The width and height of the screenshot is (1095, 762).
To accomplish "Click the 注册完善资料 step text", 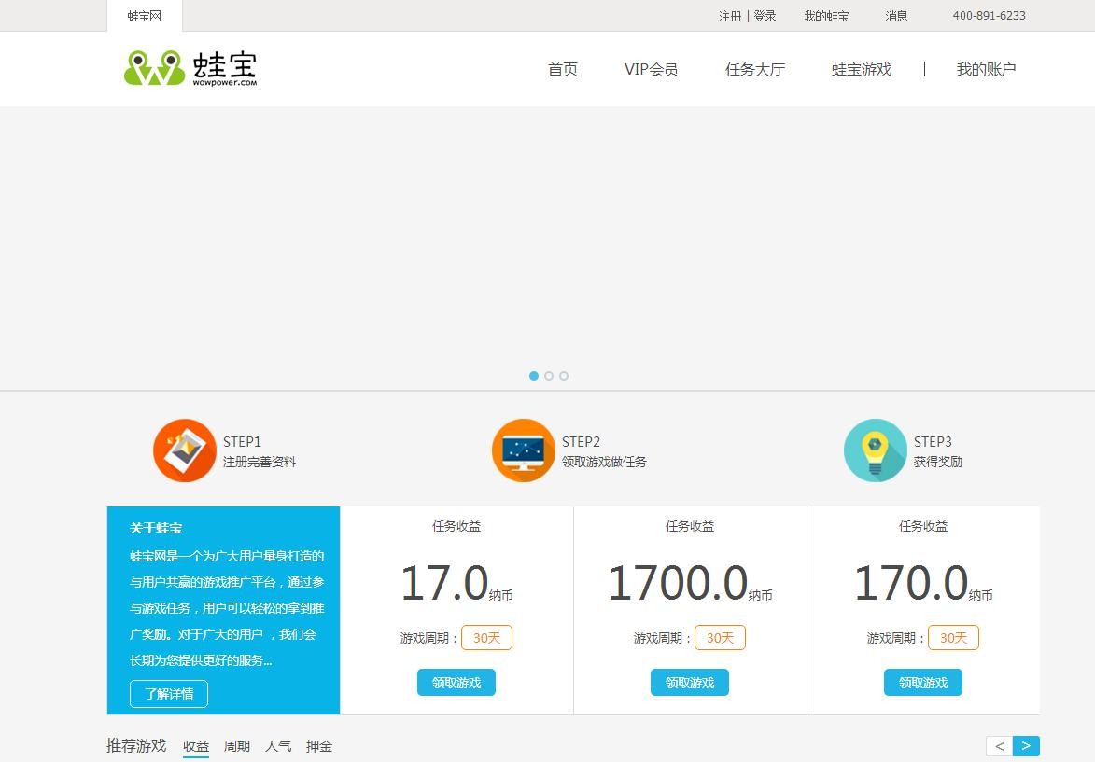I will point(260,462).
